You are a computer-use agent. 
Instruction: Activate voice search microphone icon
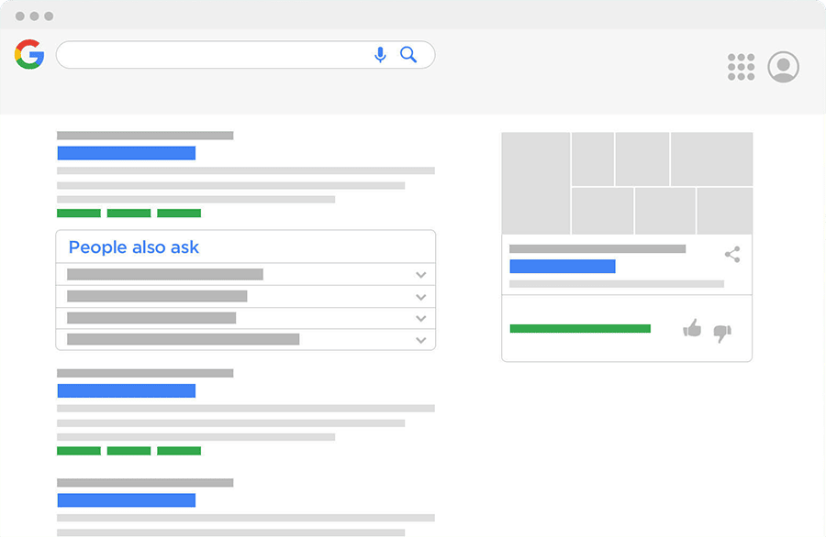(380, 55)
